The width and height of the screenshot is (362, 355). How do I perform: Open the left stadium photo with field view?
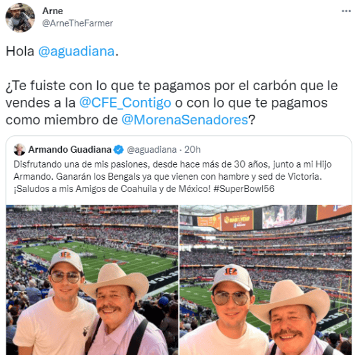click(92, 280)
